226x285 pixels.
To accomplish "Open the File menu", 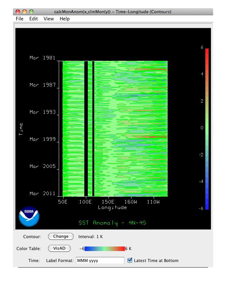I will click(x=20, y=19).
